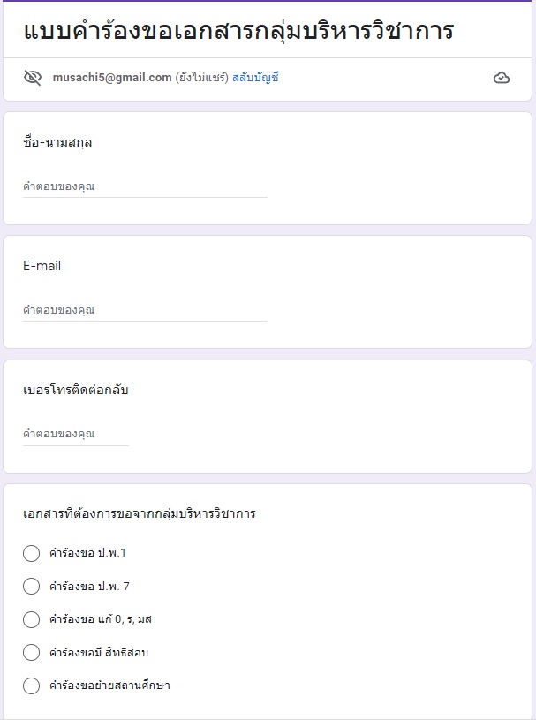Viewport: 536px width, 720px height.
Task: Select the คำร้องขอ ป.พ. 7 radio option
Action: [31, 587]
